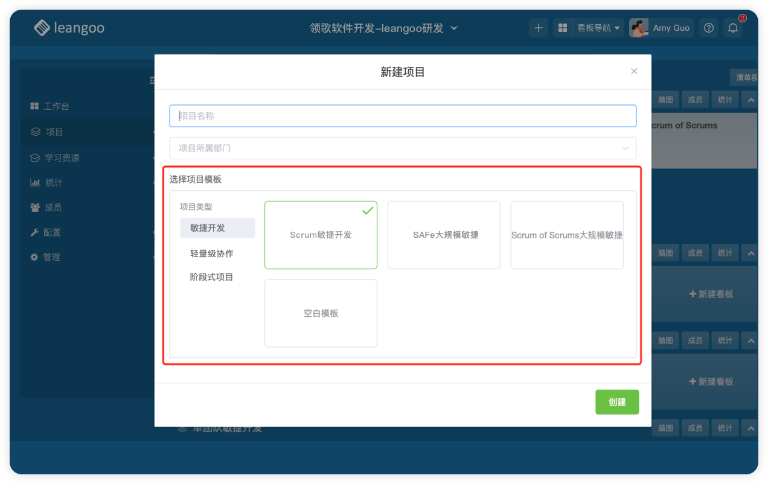Viewport: 768px width, 484px height.
Task: Open the help question mark icon
Action: [x=709, y=28]
